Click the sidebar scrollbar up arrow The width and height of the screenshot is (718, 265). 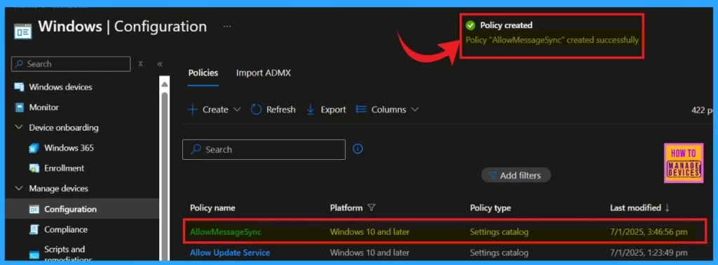tap(164, 84)
